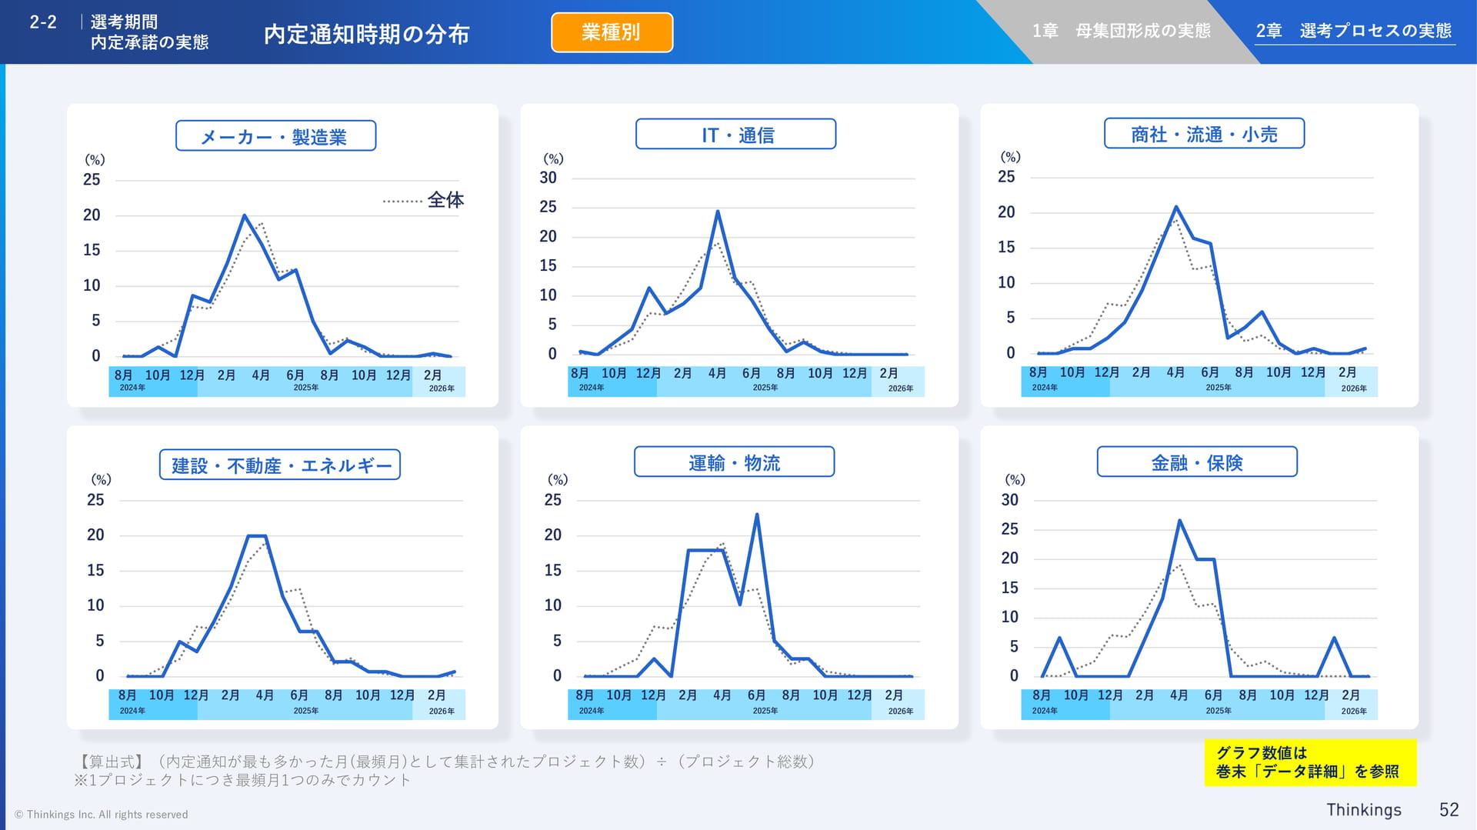This screenshot has width=1477, height=830.
Task: Click the メーカー・製造業 chart title
Action: [275, 136]
